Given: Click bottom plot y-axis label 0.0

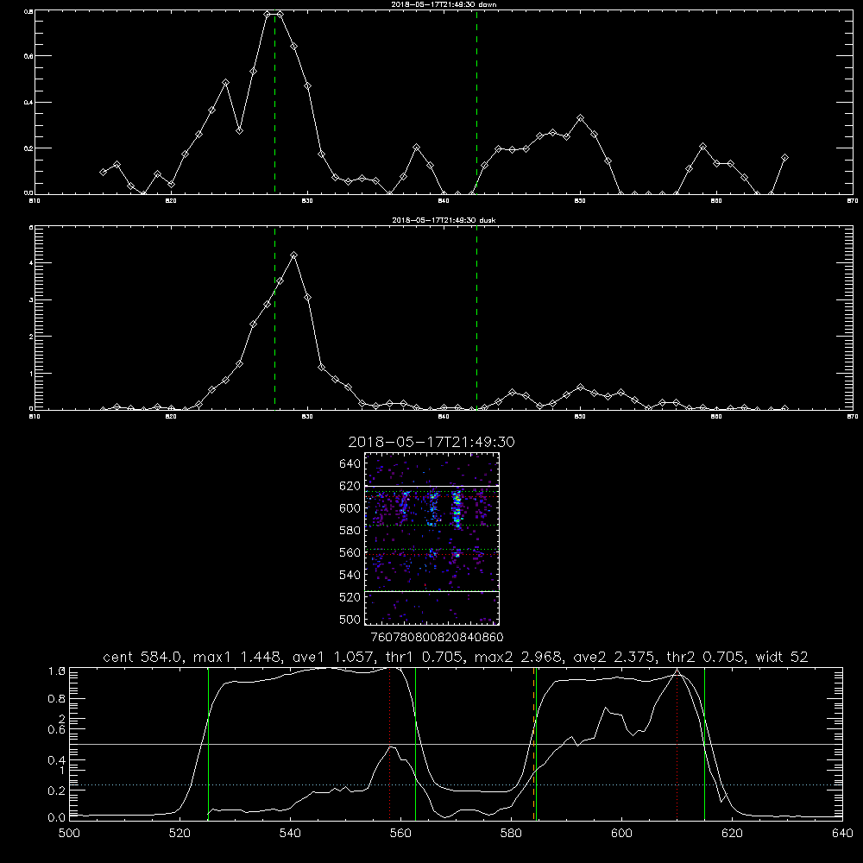Looking at the screenshot, I should coord(57,818).
